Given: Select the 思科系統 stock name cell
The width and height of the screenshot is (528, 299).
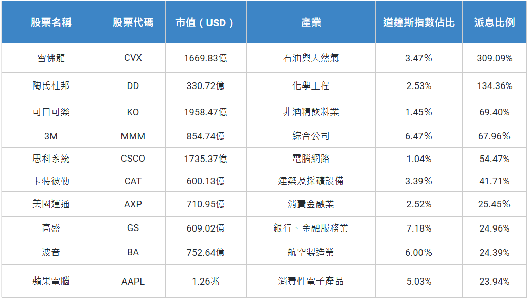Looking at the screenshot, I should (x=51, y=159).
